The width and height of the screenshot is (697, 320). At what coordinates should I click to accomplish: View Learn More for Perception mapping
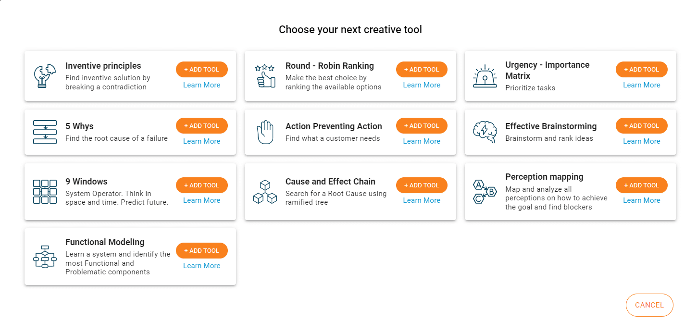(x=641, y=200)
